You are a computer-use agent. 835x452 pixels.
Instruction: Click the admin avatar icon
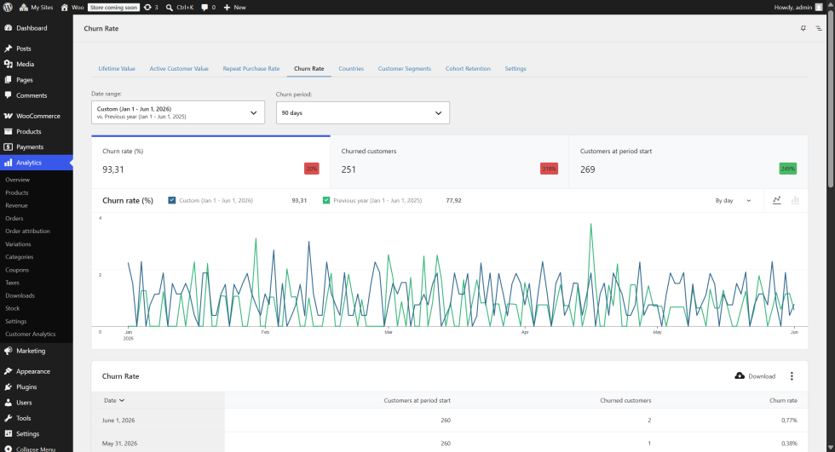(819, 8)
